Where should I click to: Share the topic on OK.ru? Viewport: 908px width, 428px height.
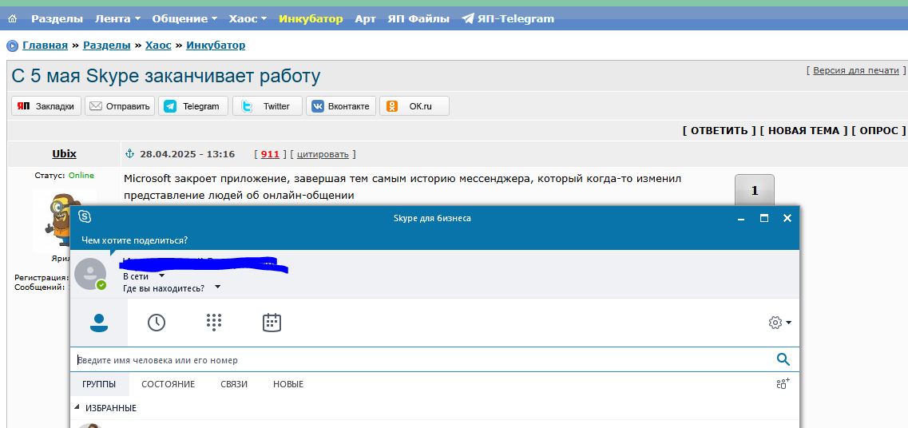coord(414,106)
